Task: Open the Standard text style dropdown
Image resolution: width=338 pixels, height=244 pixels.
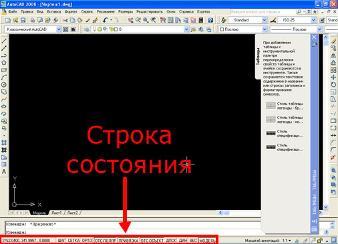Action: click(x=265, y=20)
